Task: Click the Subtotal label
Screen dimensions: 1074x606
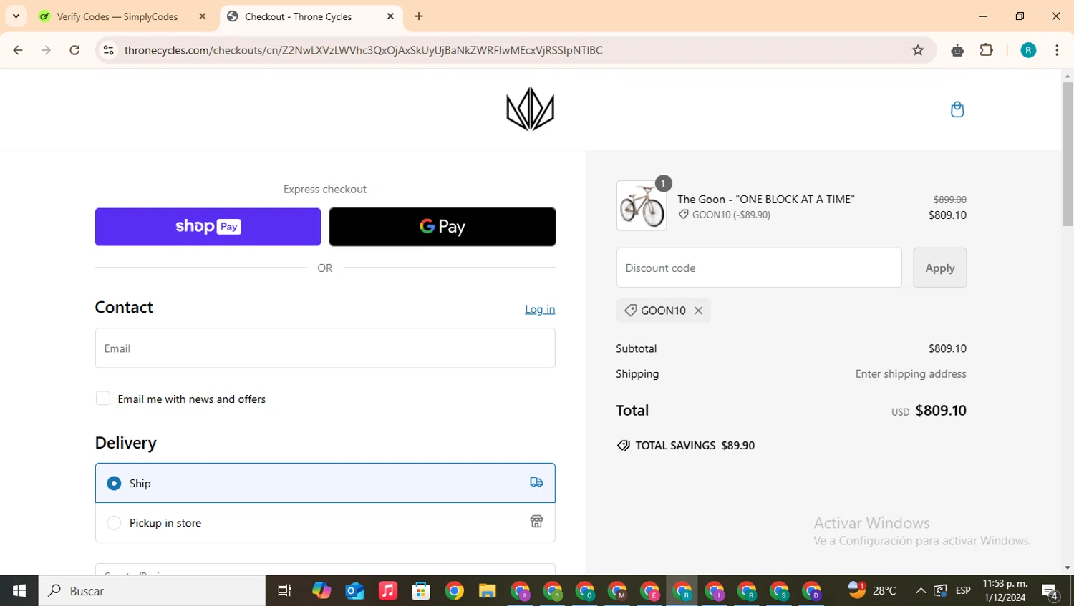Action: click(x=636, y=348)
